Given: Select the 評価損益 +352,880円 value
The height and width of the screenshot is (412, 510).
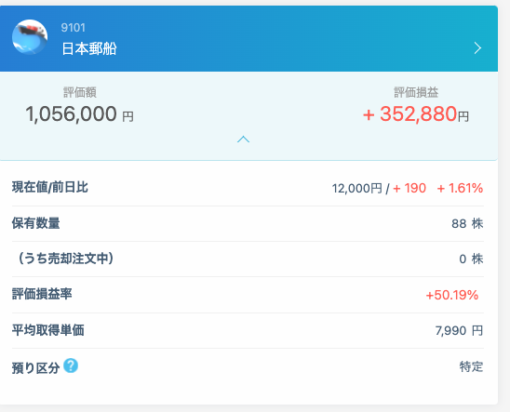Looking at the screenshot, I should click(x=416, y=114).
